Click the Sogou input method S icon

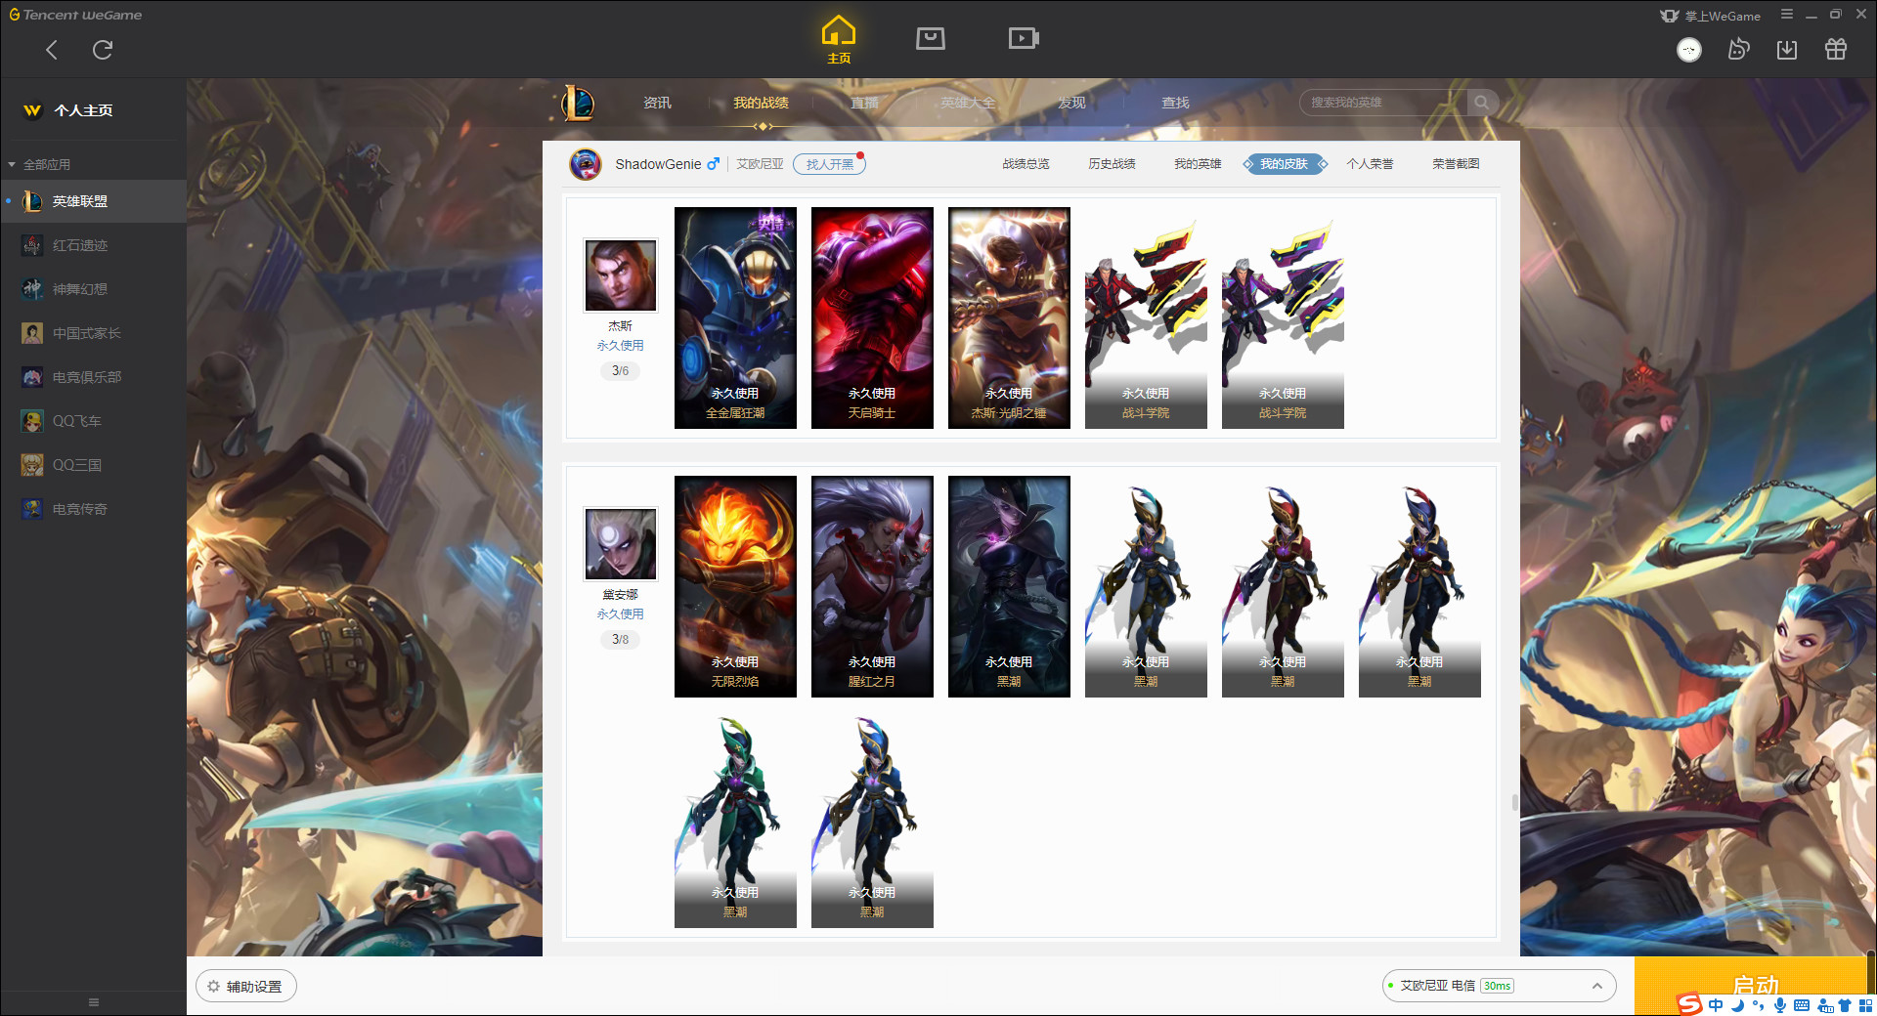1689,1004
